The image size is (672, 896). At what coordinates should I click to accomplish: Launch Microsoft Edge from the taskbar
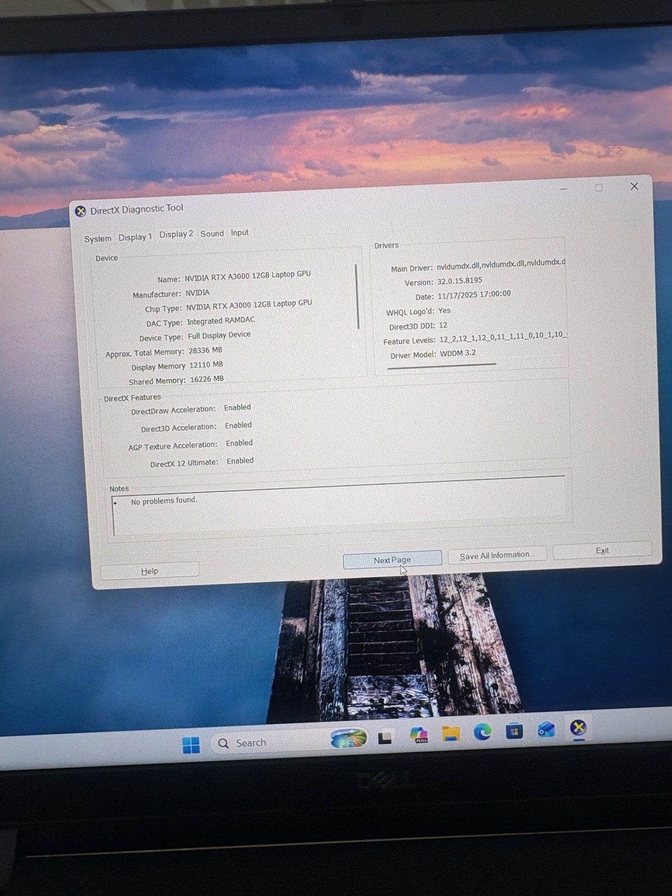[x=482, y=731]
